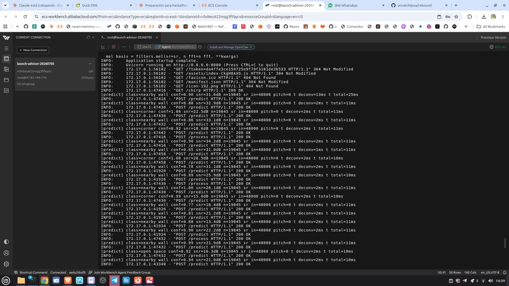Open the Comandos bookmark folder

point(352,27)
